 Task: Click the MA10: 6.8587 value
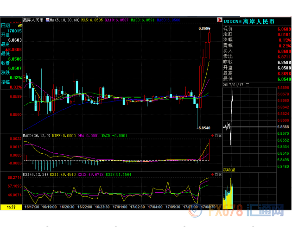coord(117,20)
